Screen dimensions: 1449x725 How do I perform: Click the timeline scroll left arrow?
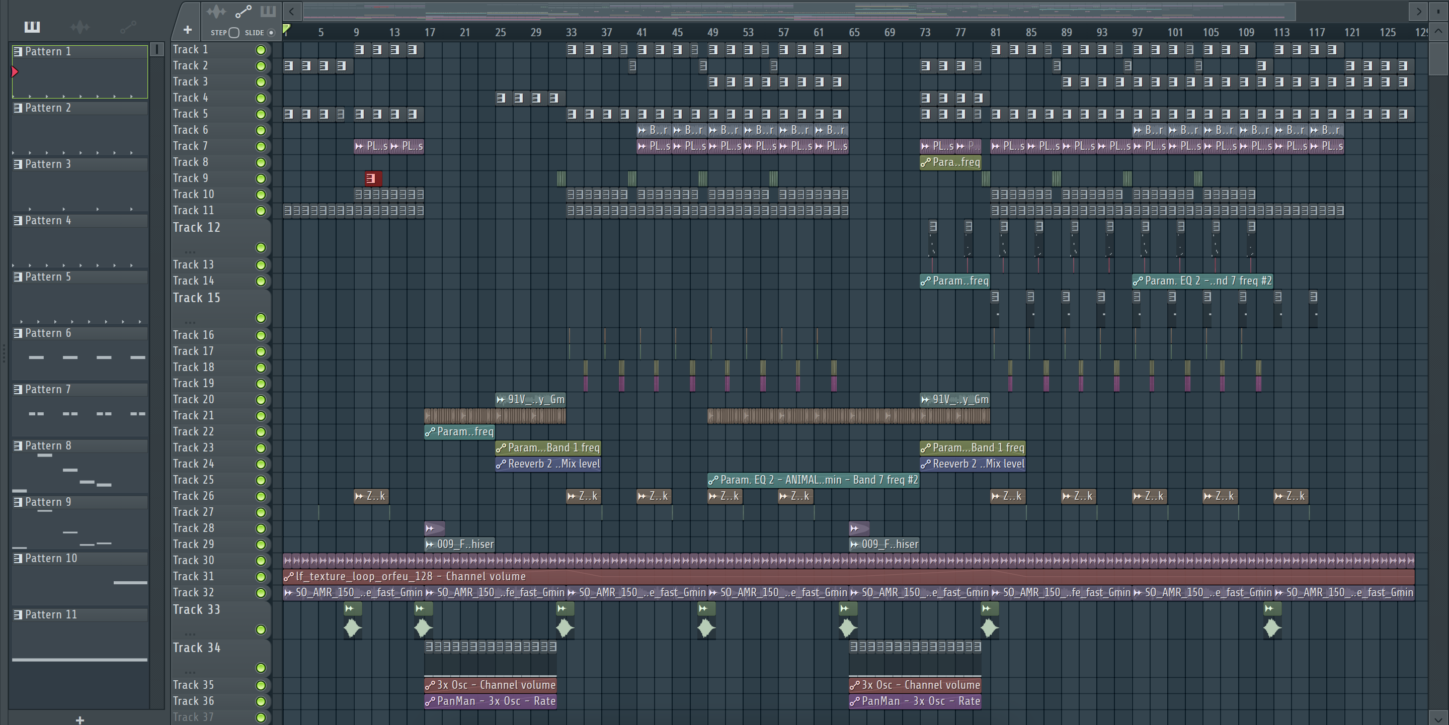(291, 11)
